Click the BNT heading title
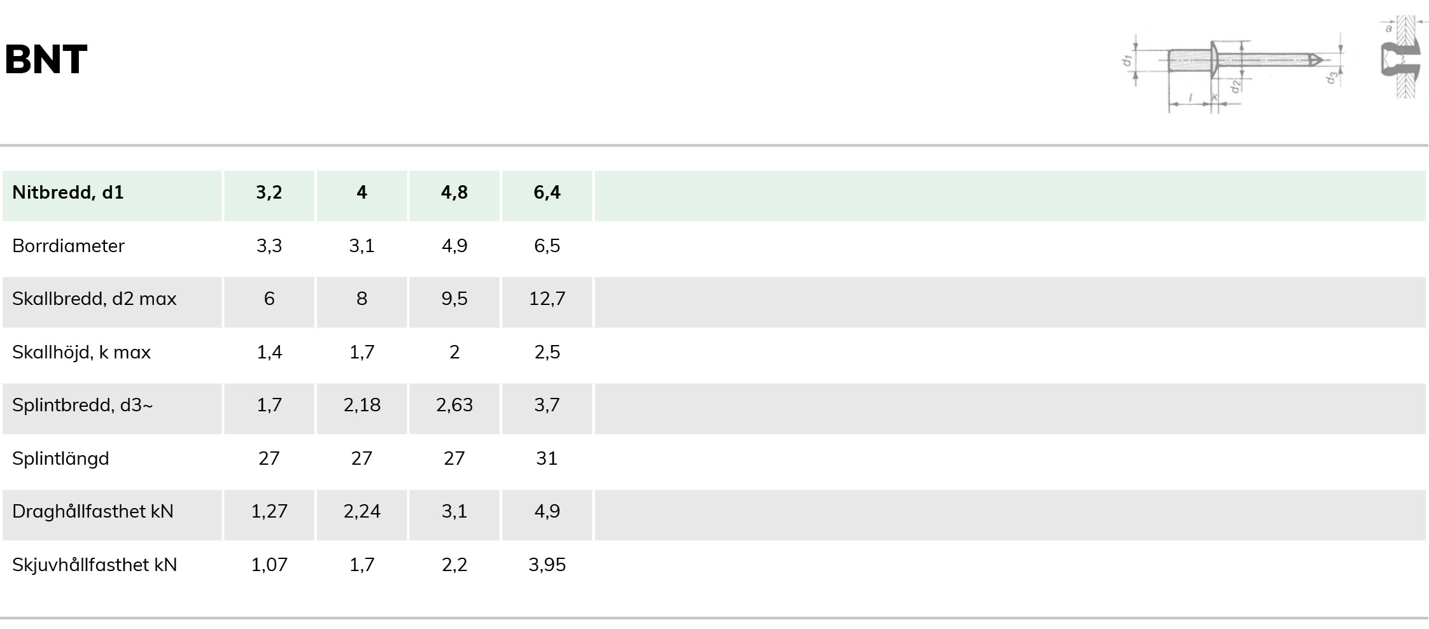1429x629 pixels. pyautogui.click(x=46, y=60)
